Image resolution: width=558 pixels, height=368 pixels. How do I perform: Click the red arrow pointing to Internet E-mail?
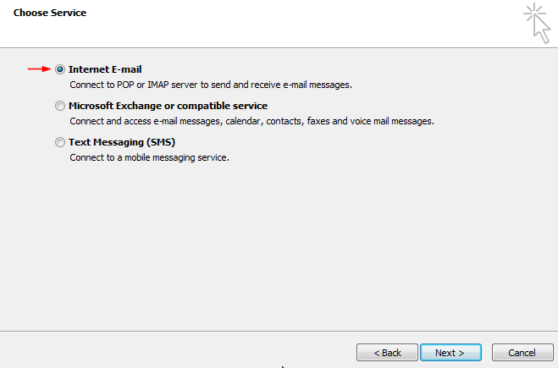[40, 69]
